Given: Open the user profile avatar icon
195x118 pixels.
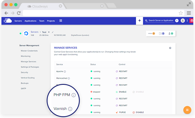Looking at the screenshot, I should coord(183,21).
